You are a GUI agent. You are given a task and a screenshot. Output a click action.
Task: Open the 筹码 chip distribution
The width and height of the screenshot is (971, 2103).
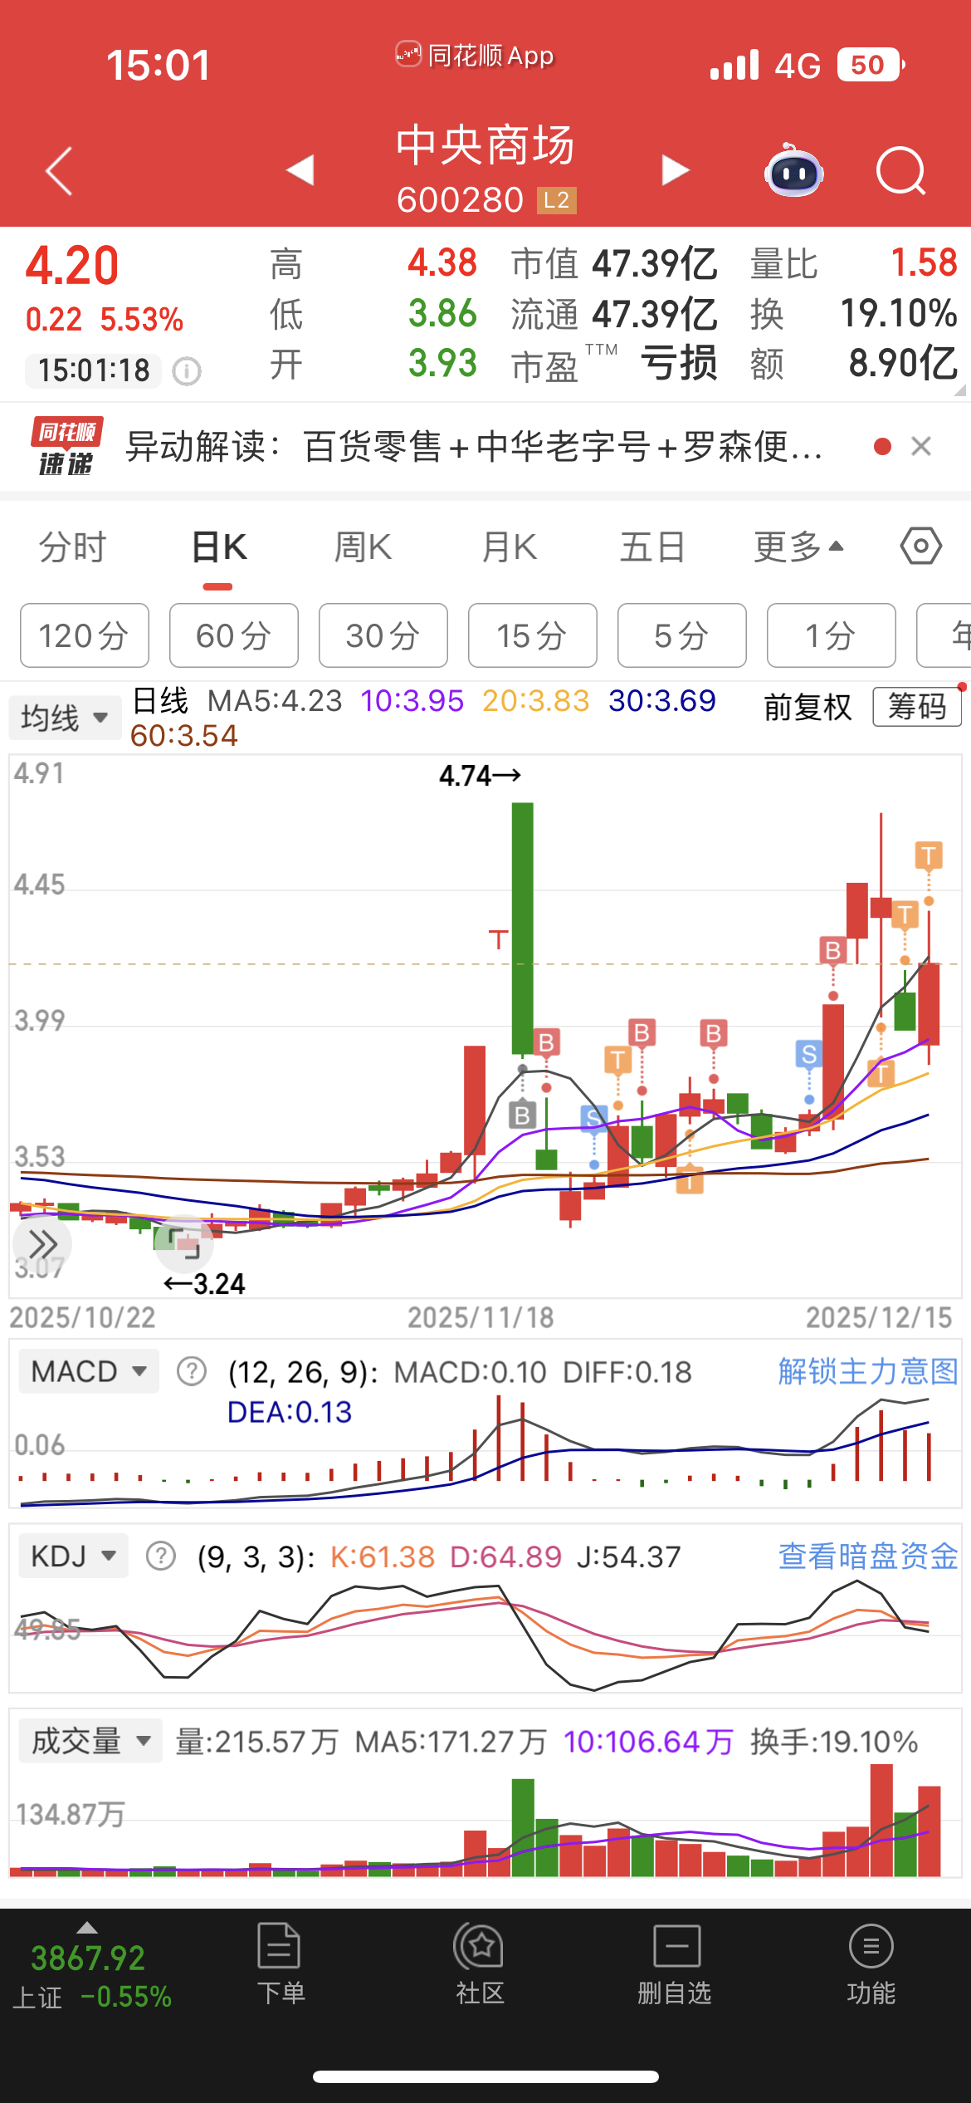click(x=917, y=707)
